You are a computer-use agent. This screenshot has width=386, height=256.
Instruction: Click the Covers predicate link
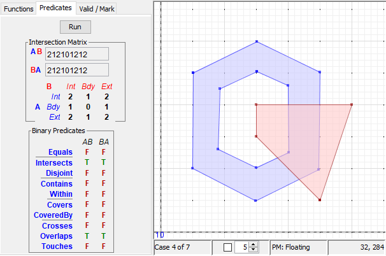[x=60, y=205]
